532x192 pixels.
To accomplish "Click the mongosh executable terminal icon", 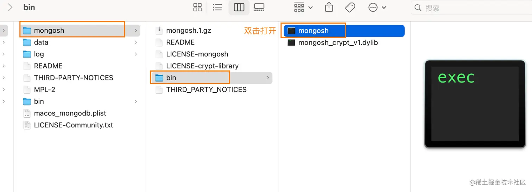I will pyautogui.click(x=291, y=31).
